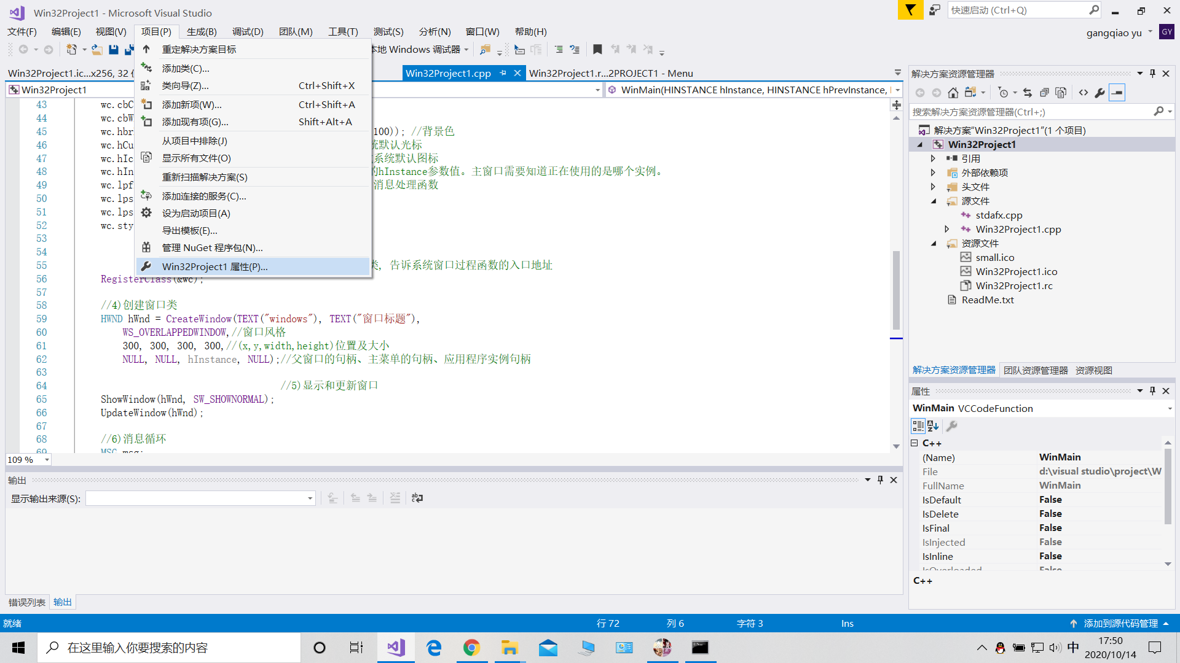Click the Home icon in Solution Explorer
The image size is (1180, 663).
pyautogui.click(x=953, y=93)
